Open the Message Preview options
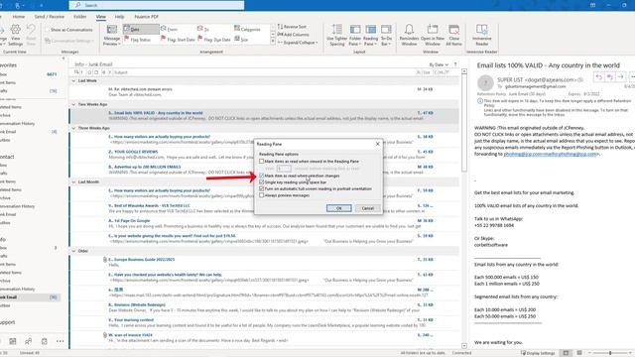This screenshot has height=357, width=635. pos(112,35)
